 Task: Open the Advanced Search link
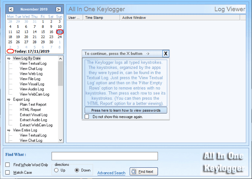(111, 173)
